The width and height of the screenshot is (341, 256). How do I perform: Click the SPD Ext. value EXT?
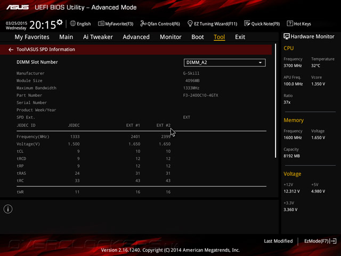(186, 117)
